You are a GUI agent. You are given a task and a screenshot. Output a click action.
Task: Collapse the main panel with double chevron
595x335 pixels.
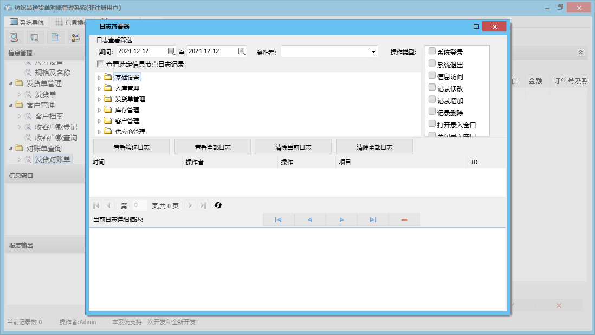click(580, 53)
